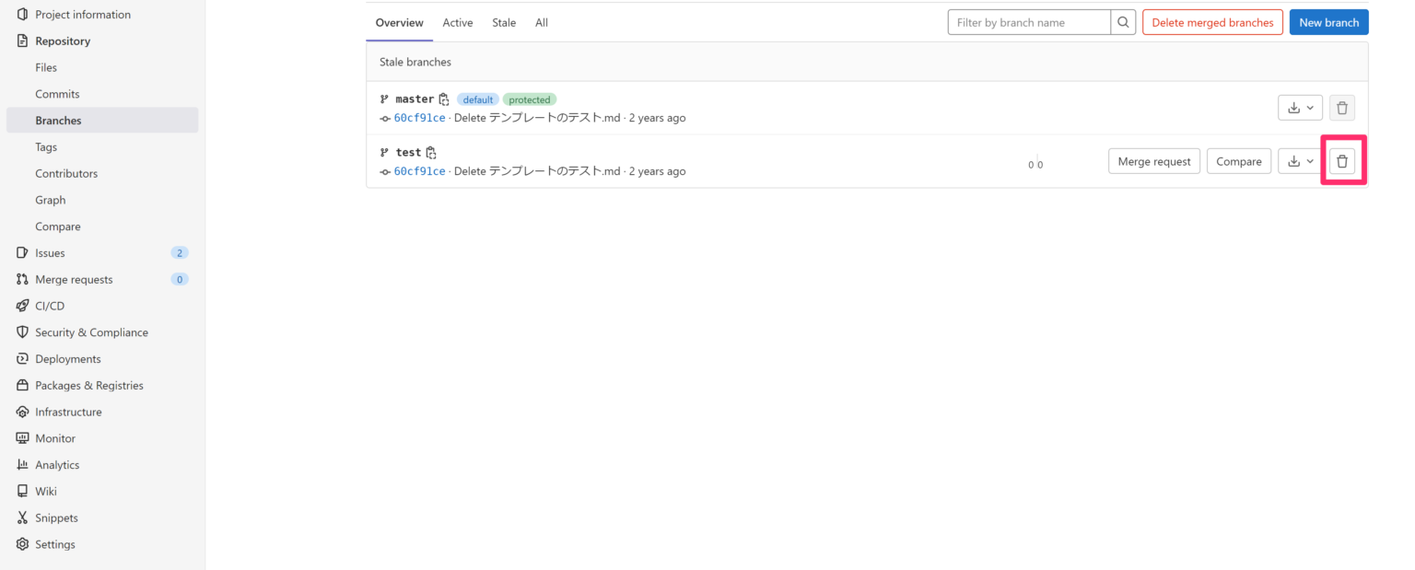Open commit 60cf91ce of test branch
This screenshot has width=1415, height=570.
(420, 170)
